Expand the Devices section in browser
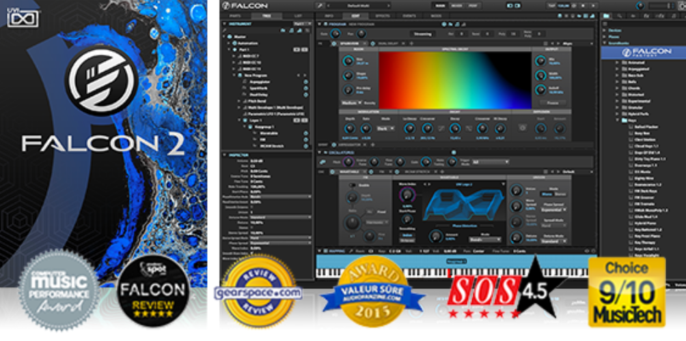The height and width of the screenshot is (341, 686). pos(605,31)
